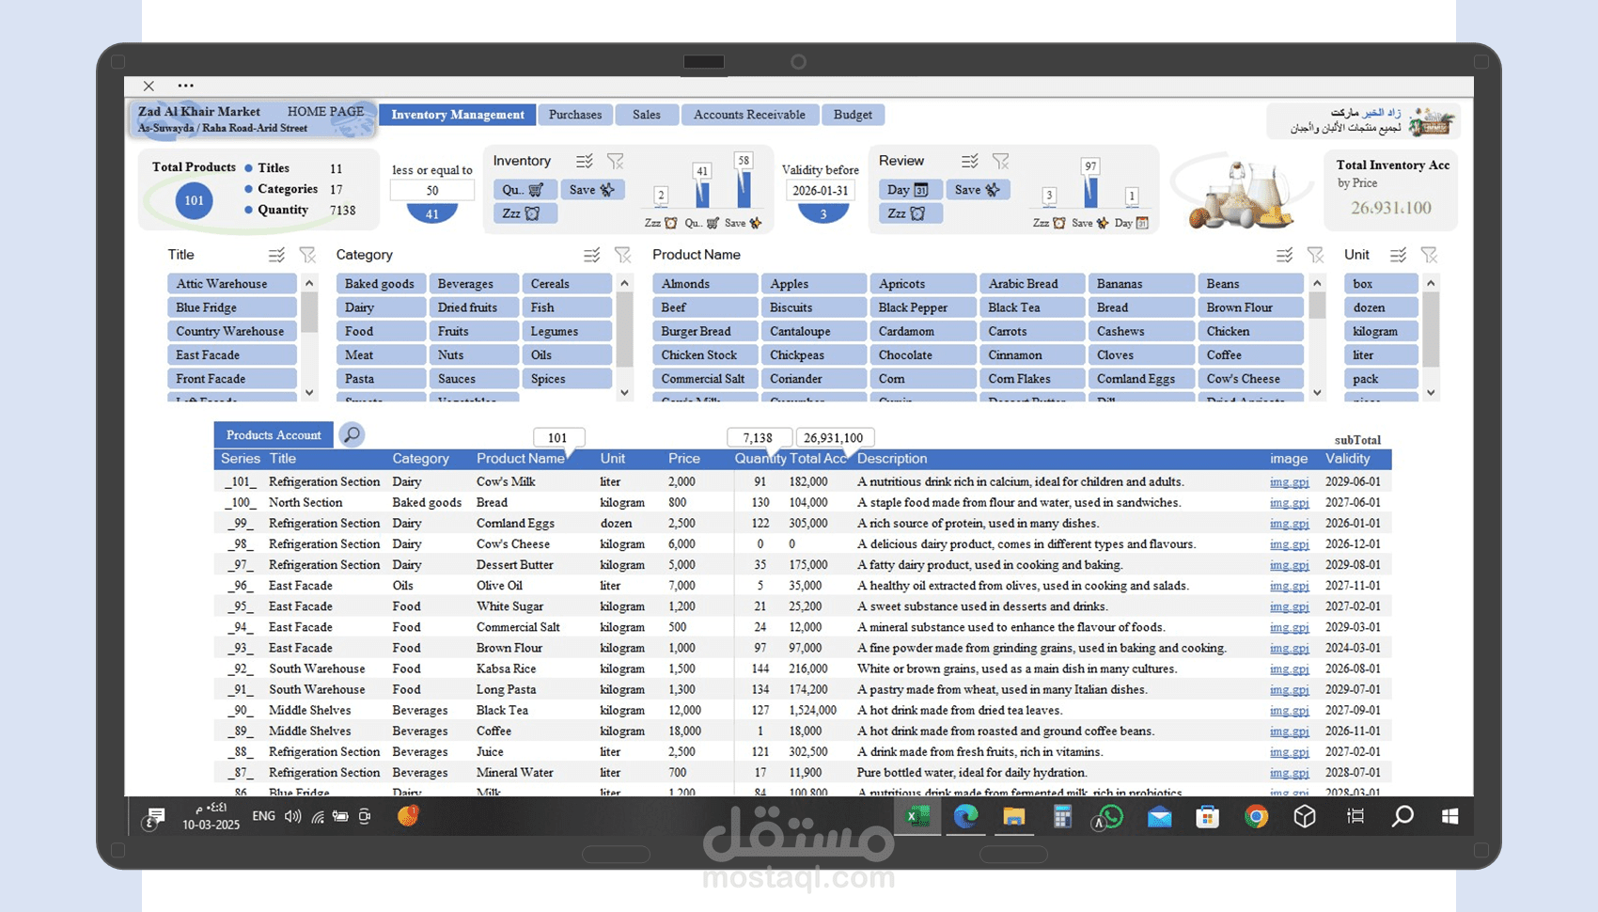Click Save in the Inventory panel
The width and height of the screenshot is (1598, 912).
(x=593, y=189)
